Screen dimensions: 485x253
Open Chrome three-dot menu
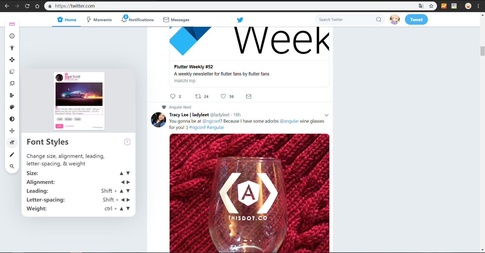pos(478,6)
